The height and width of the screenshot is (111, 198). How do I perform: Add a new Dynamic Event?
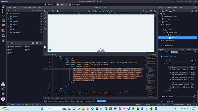(195, 96)
